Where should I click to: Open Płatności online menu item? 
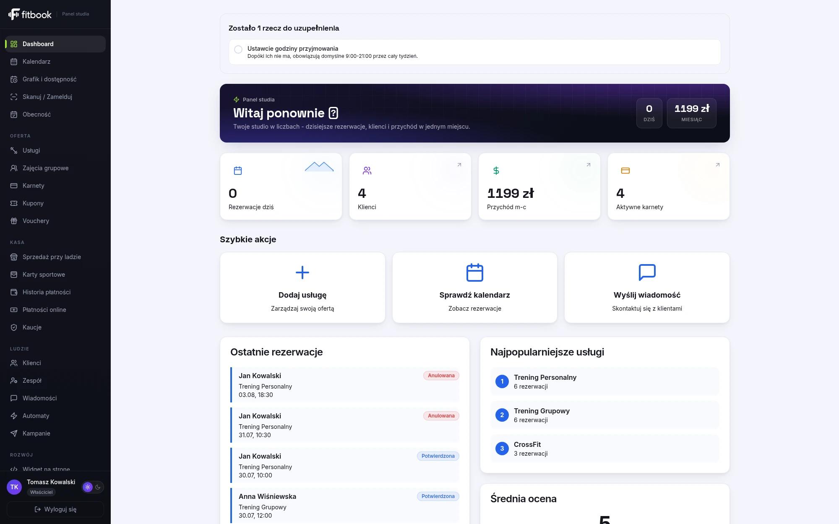55,310
